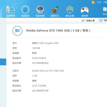Click driver version 22.21.13.8569
Image resolution: width=107 pixels, height=107 pixels.
click(39, 86)
